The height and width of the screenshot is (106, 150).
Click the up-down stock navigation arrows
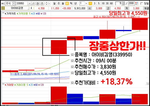tap(46, 4)
